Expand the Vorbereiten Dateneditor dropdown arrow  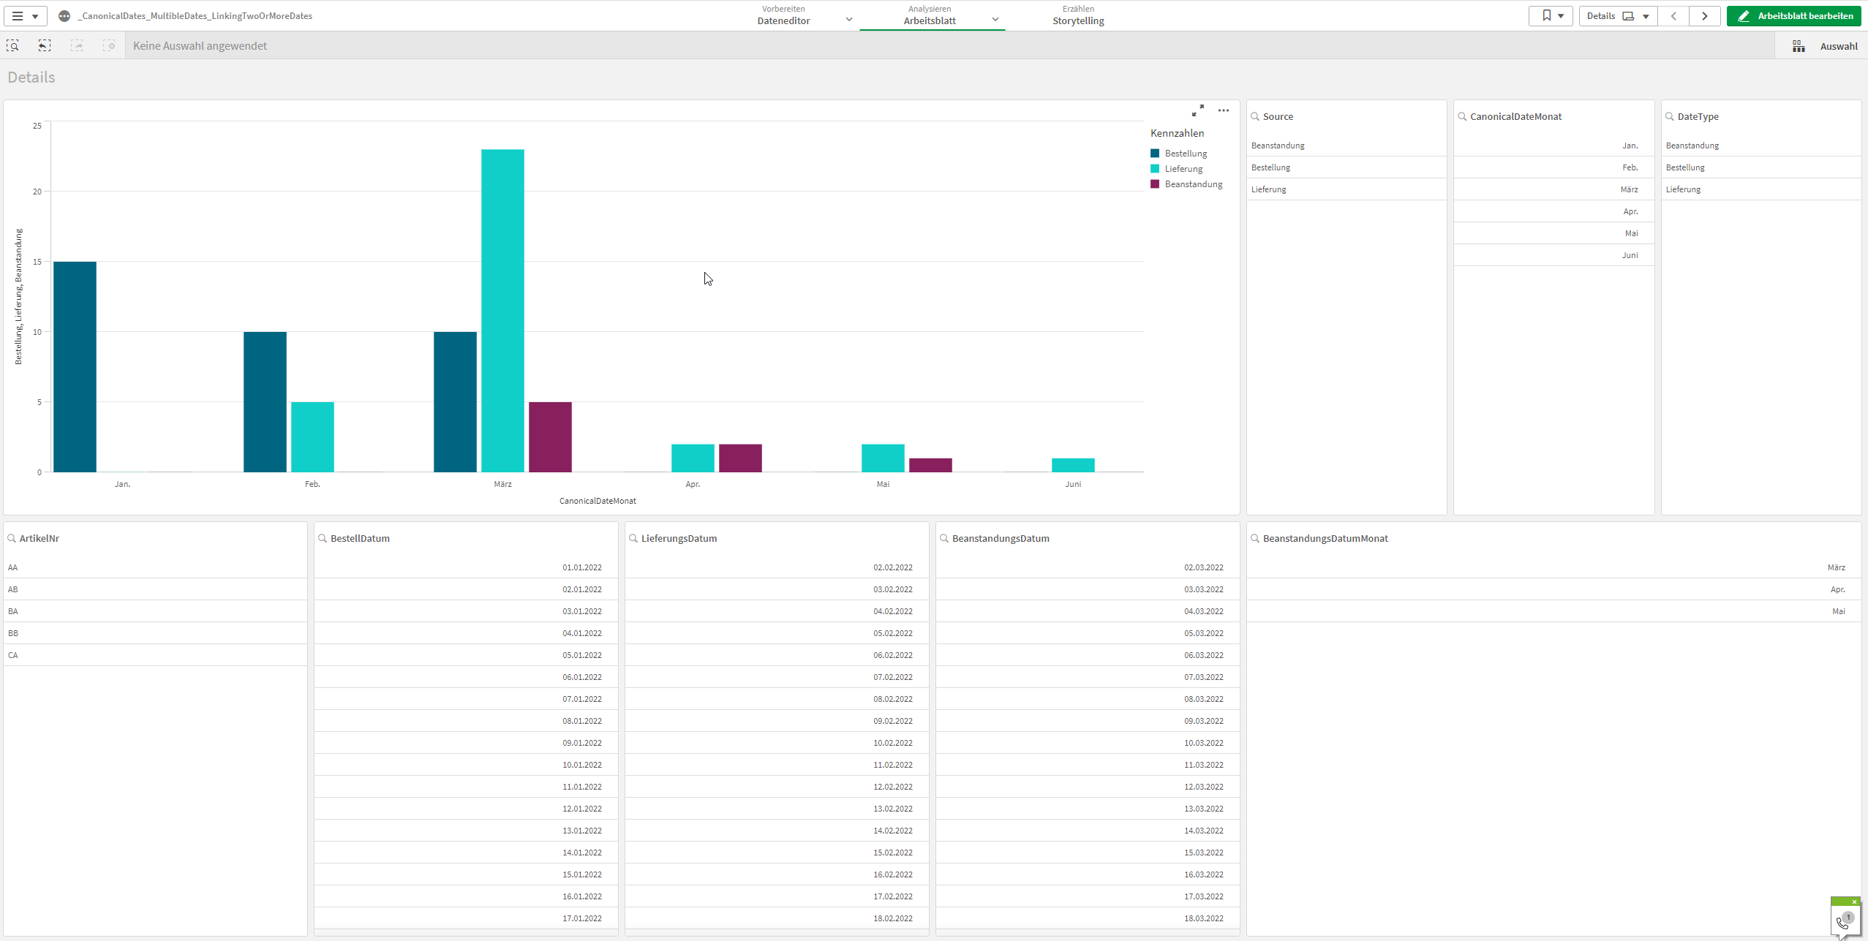(x=848, y=20)
